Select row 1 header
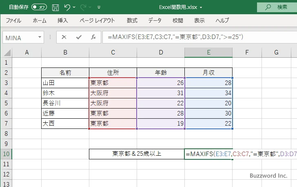The width and height of the screenshot is (297, 187). point(6,63)
